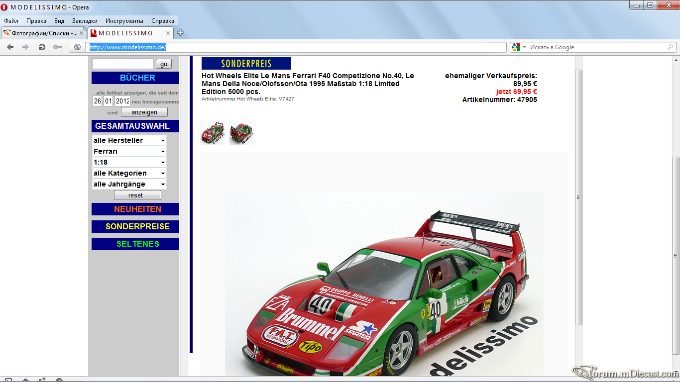
Task: Click the SONDERPREIS banner label
Action: pyautogui.click(x=246, y=64)
